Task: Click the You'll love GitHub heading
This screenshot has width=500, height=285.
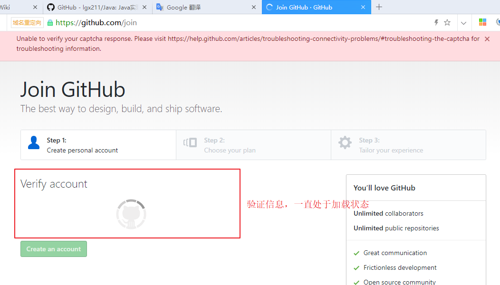Action: pos(384,188)
